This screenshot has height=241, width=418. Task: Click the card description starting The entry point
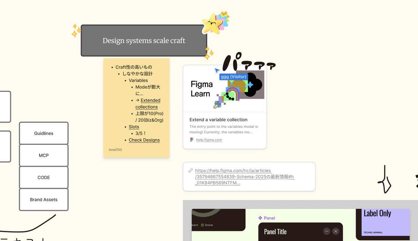click(224, 129)
